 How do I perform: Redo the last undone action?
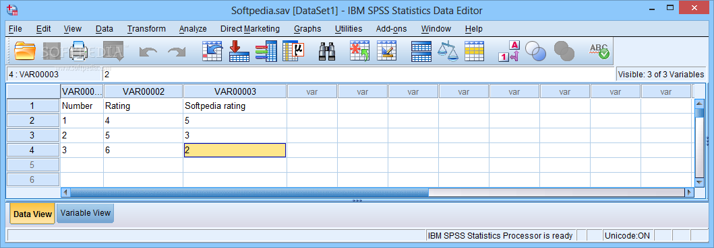(176, 51)
